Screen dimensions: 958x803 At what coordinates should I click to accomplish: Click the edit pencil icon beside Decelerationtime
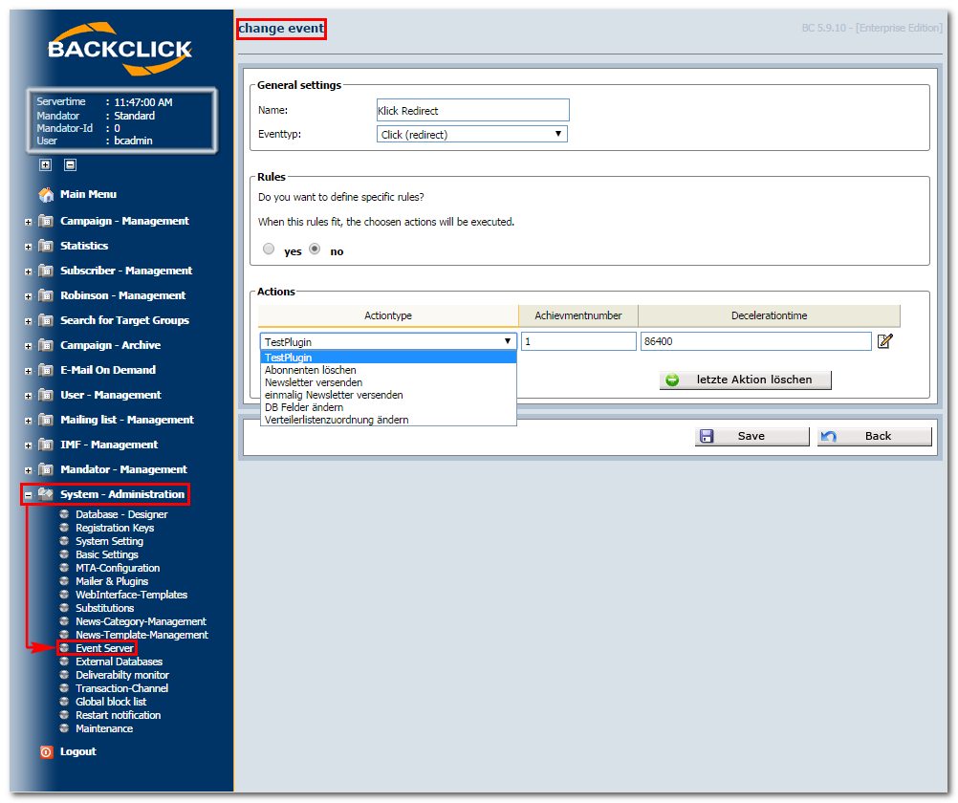884,341
